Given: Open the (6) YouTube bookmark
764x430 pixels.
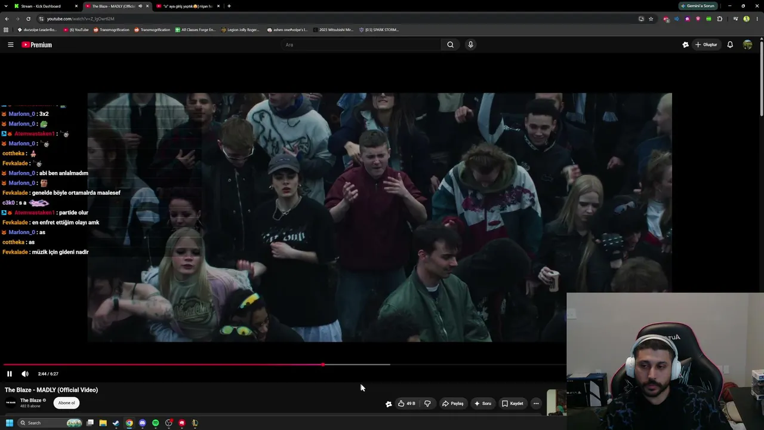Looking at the screenshot, I should coord(76,30).
